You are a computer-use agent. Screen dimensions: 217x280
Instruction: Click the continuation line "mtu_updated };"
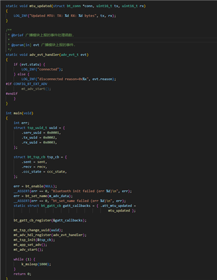(122, 211)
